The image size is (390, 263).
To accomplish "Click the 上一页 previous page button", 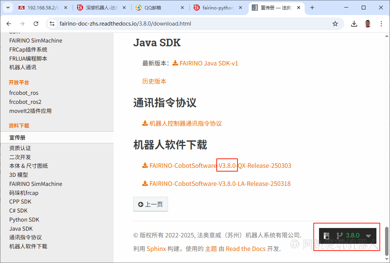I will tap(150, 204).
